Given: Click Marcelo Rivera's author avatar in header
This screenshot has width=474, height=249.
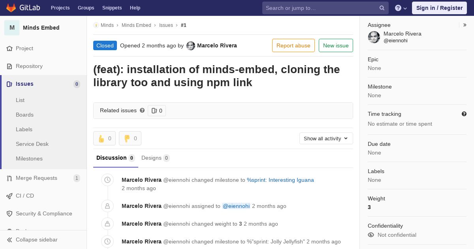Looking at the screenshot, I should pos(191,45).
